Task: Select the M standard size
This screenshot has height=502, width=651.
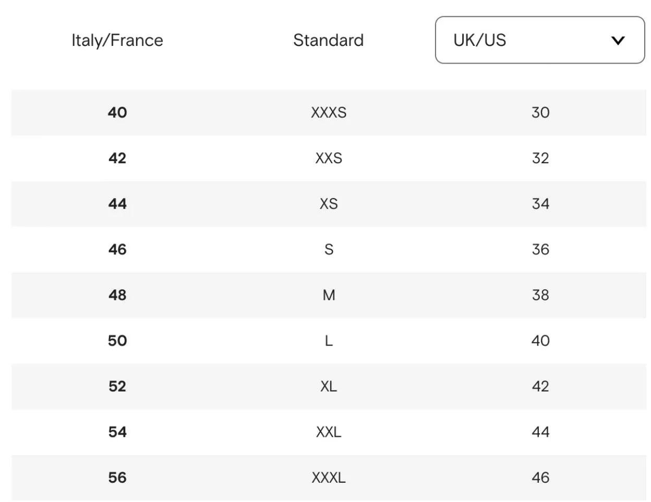Action: pyautogui.click(x=329, y=295)
